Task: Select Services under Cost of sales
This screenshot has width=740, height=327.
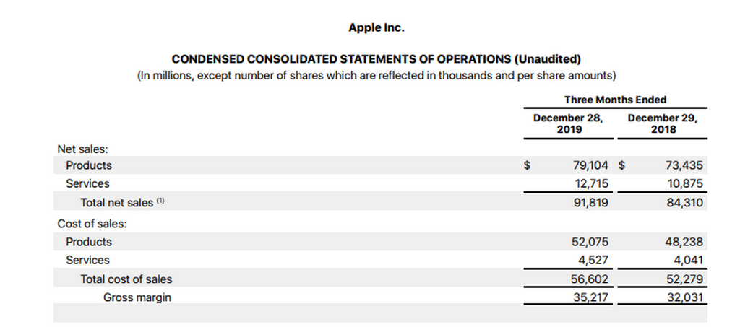Action: (87, 260)
